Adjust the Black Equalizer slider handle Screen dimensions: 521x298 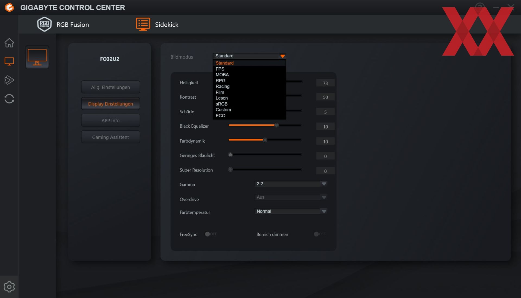click(x=276, y=125)
